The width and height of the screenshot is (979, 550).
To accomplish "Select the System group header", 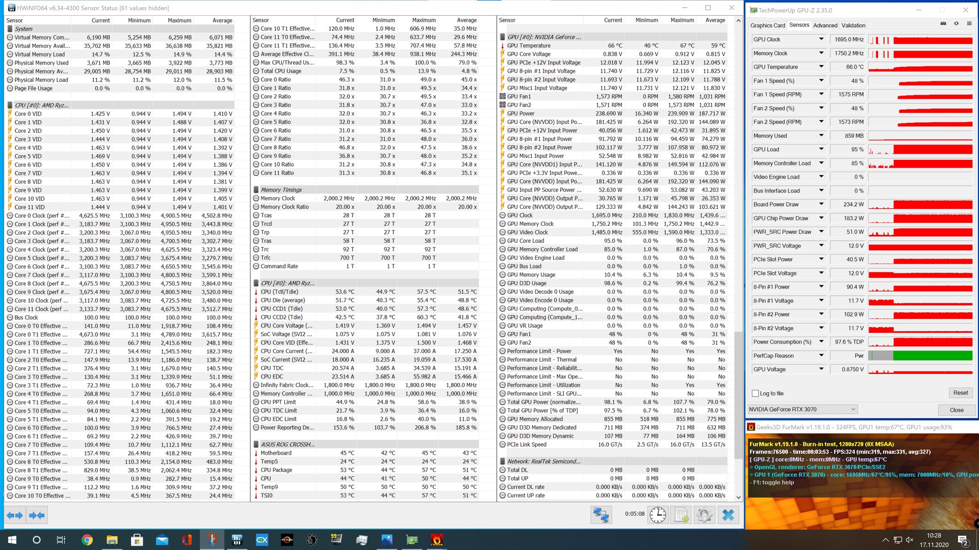I will (x=120, y=29).
